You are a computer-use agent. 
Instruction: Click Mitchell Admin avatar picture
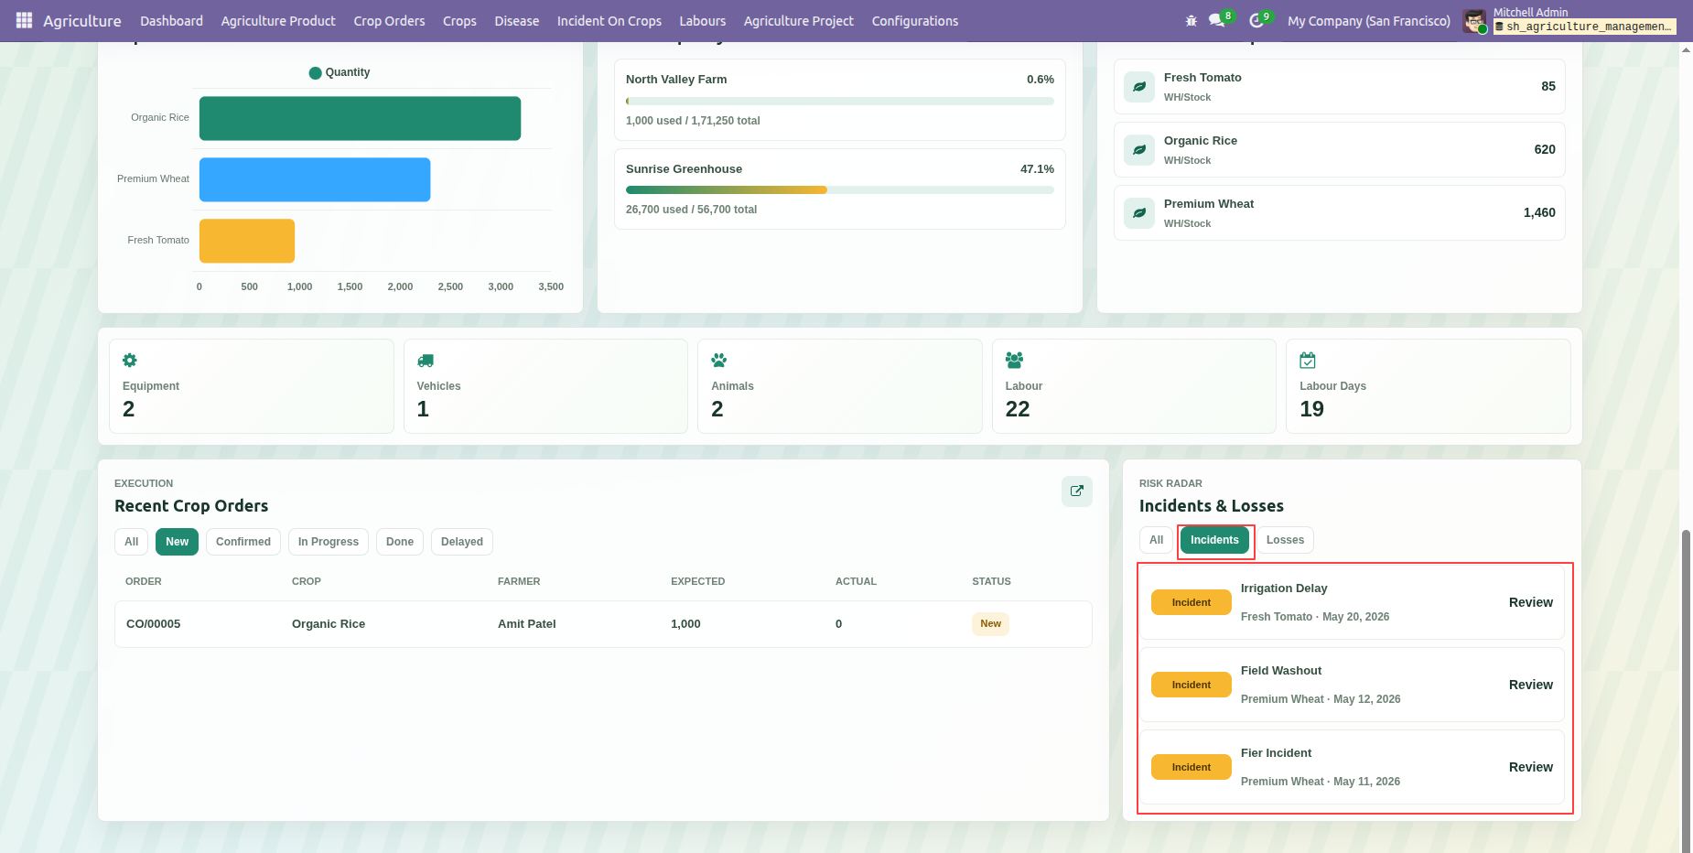[1474, 21]
